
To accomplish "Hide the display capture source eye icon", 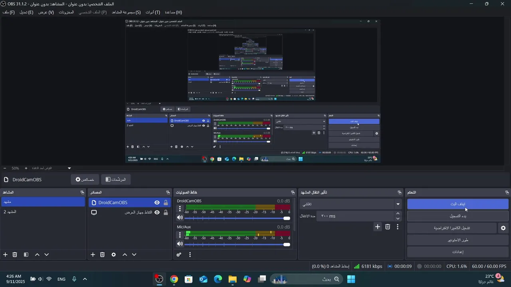I will tap(157, 212).
